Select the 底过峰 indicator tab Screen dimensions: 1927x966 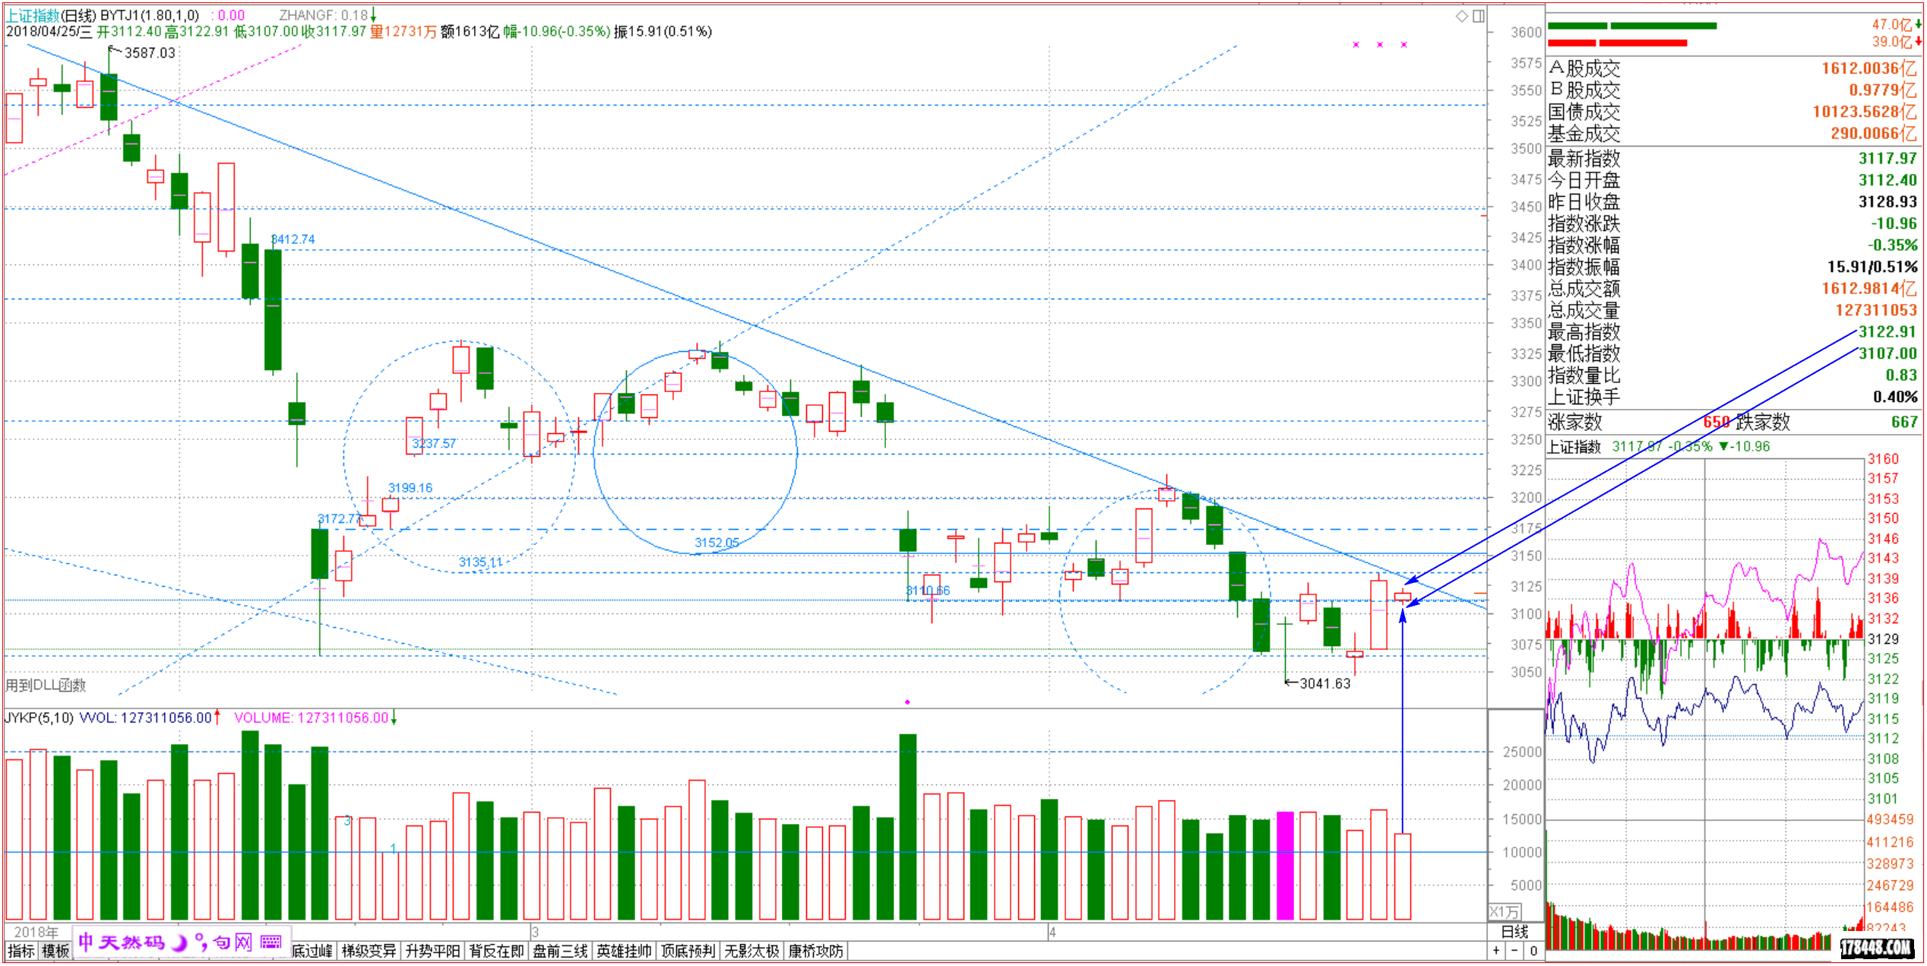312,951
